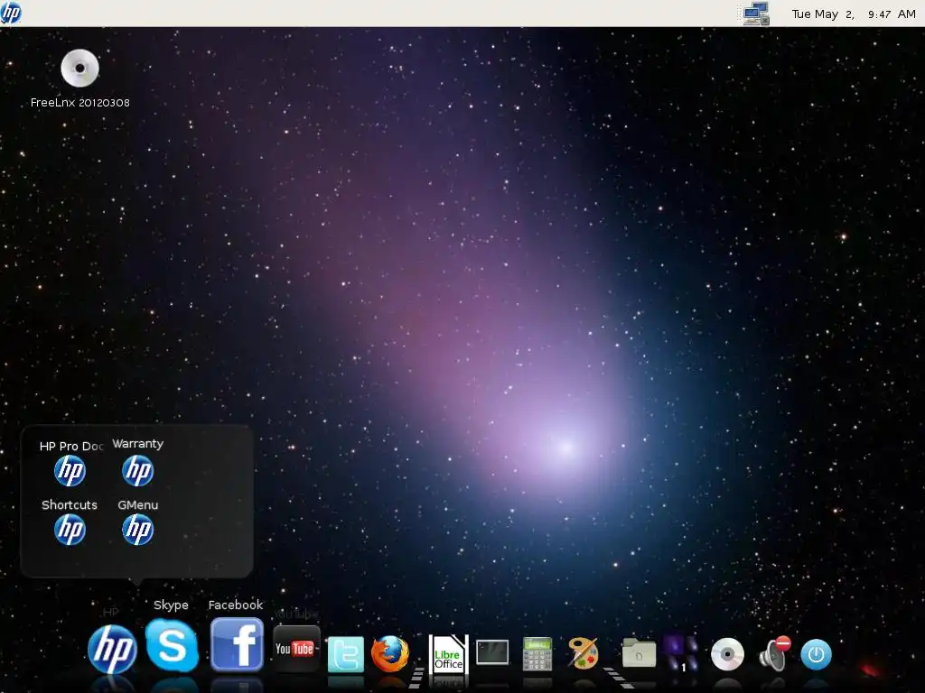Toggle the muted volume speaker icon
The height and width of the screenshot is (693, 925).
774,653
